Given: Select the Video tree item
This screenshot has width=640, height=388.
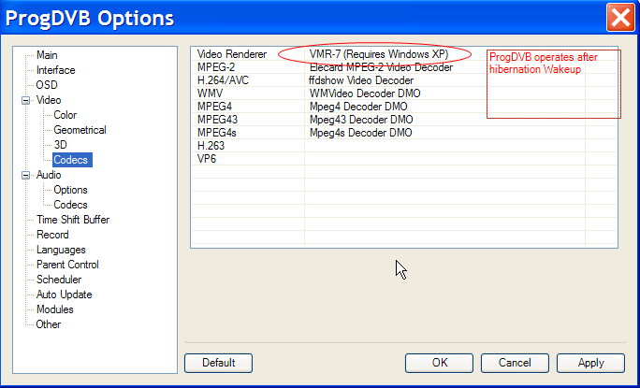Looking at the screenshot, I should tap(49, 100).
